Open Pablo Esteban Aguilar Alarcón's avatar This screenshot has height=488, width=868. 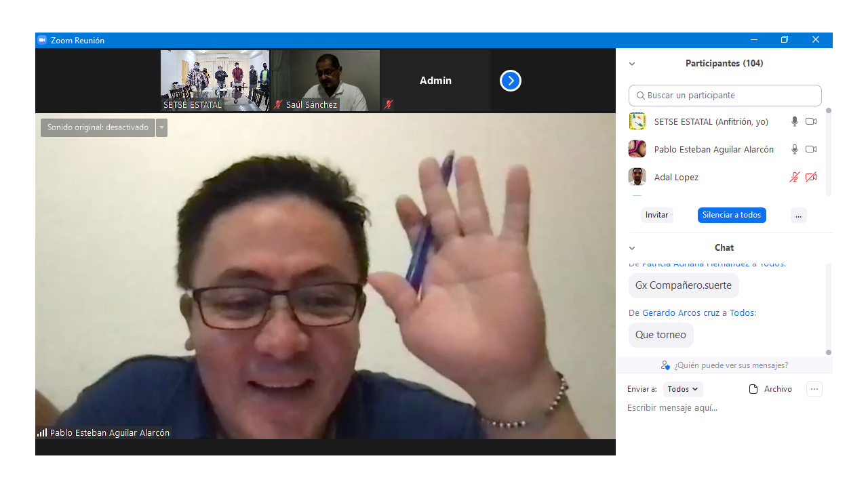[x=637, y=149]
